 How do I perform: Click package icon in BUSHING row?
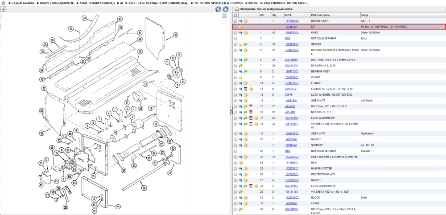[245, 50]
